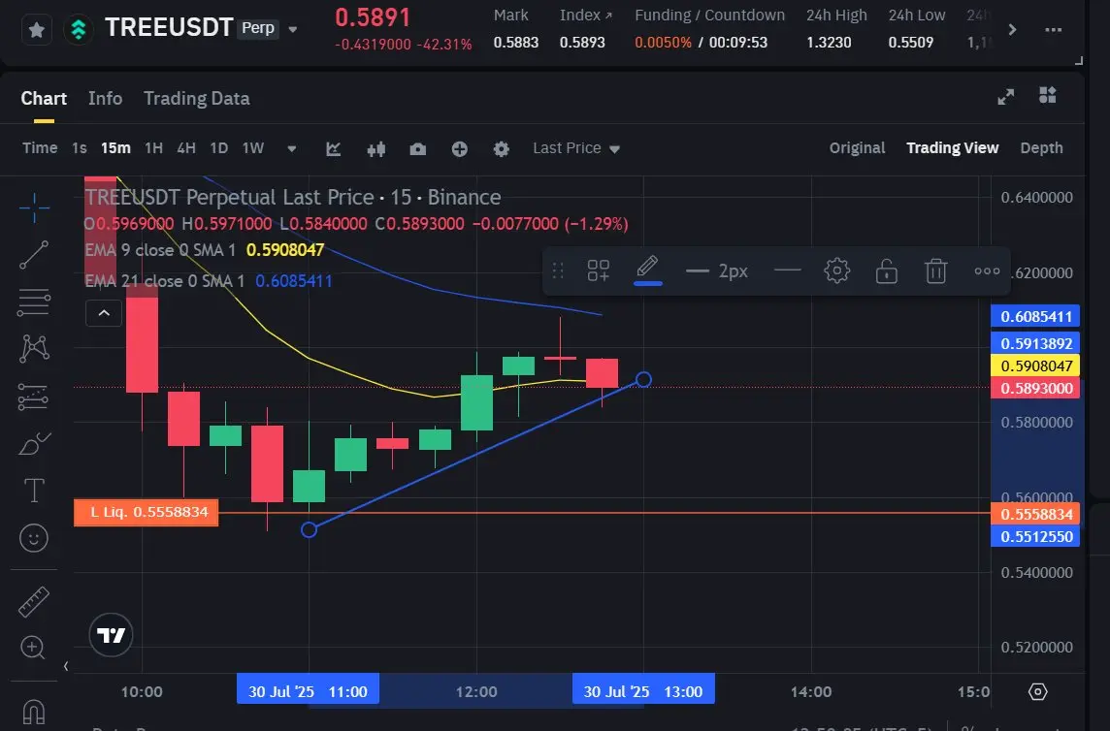
Task: Switch to Trading View chart
Action: pyautogui.click(x=952, y=148)
